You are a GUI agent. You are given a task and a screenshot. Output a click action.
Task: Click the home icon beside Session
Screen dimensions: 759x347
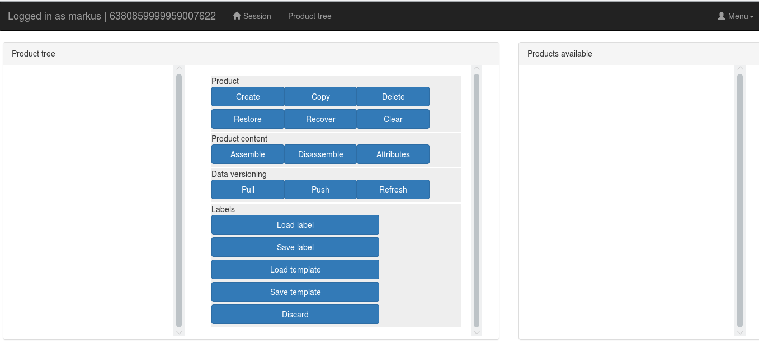click(237, 16)
